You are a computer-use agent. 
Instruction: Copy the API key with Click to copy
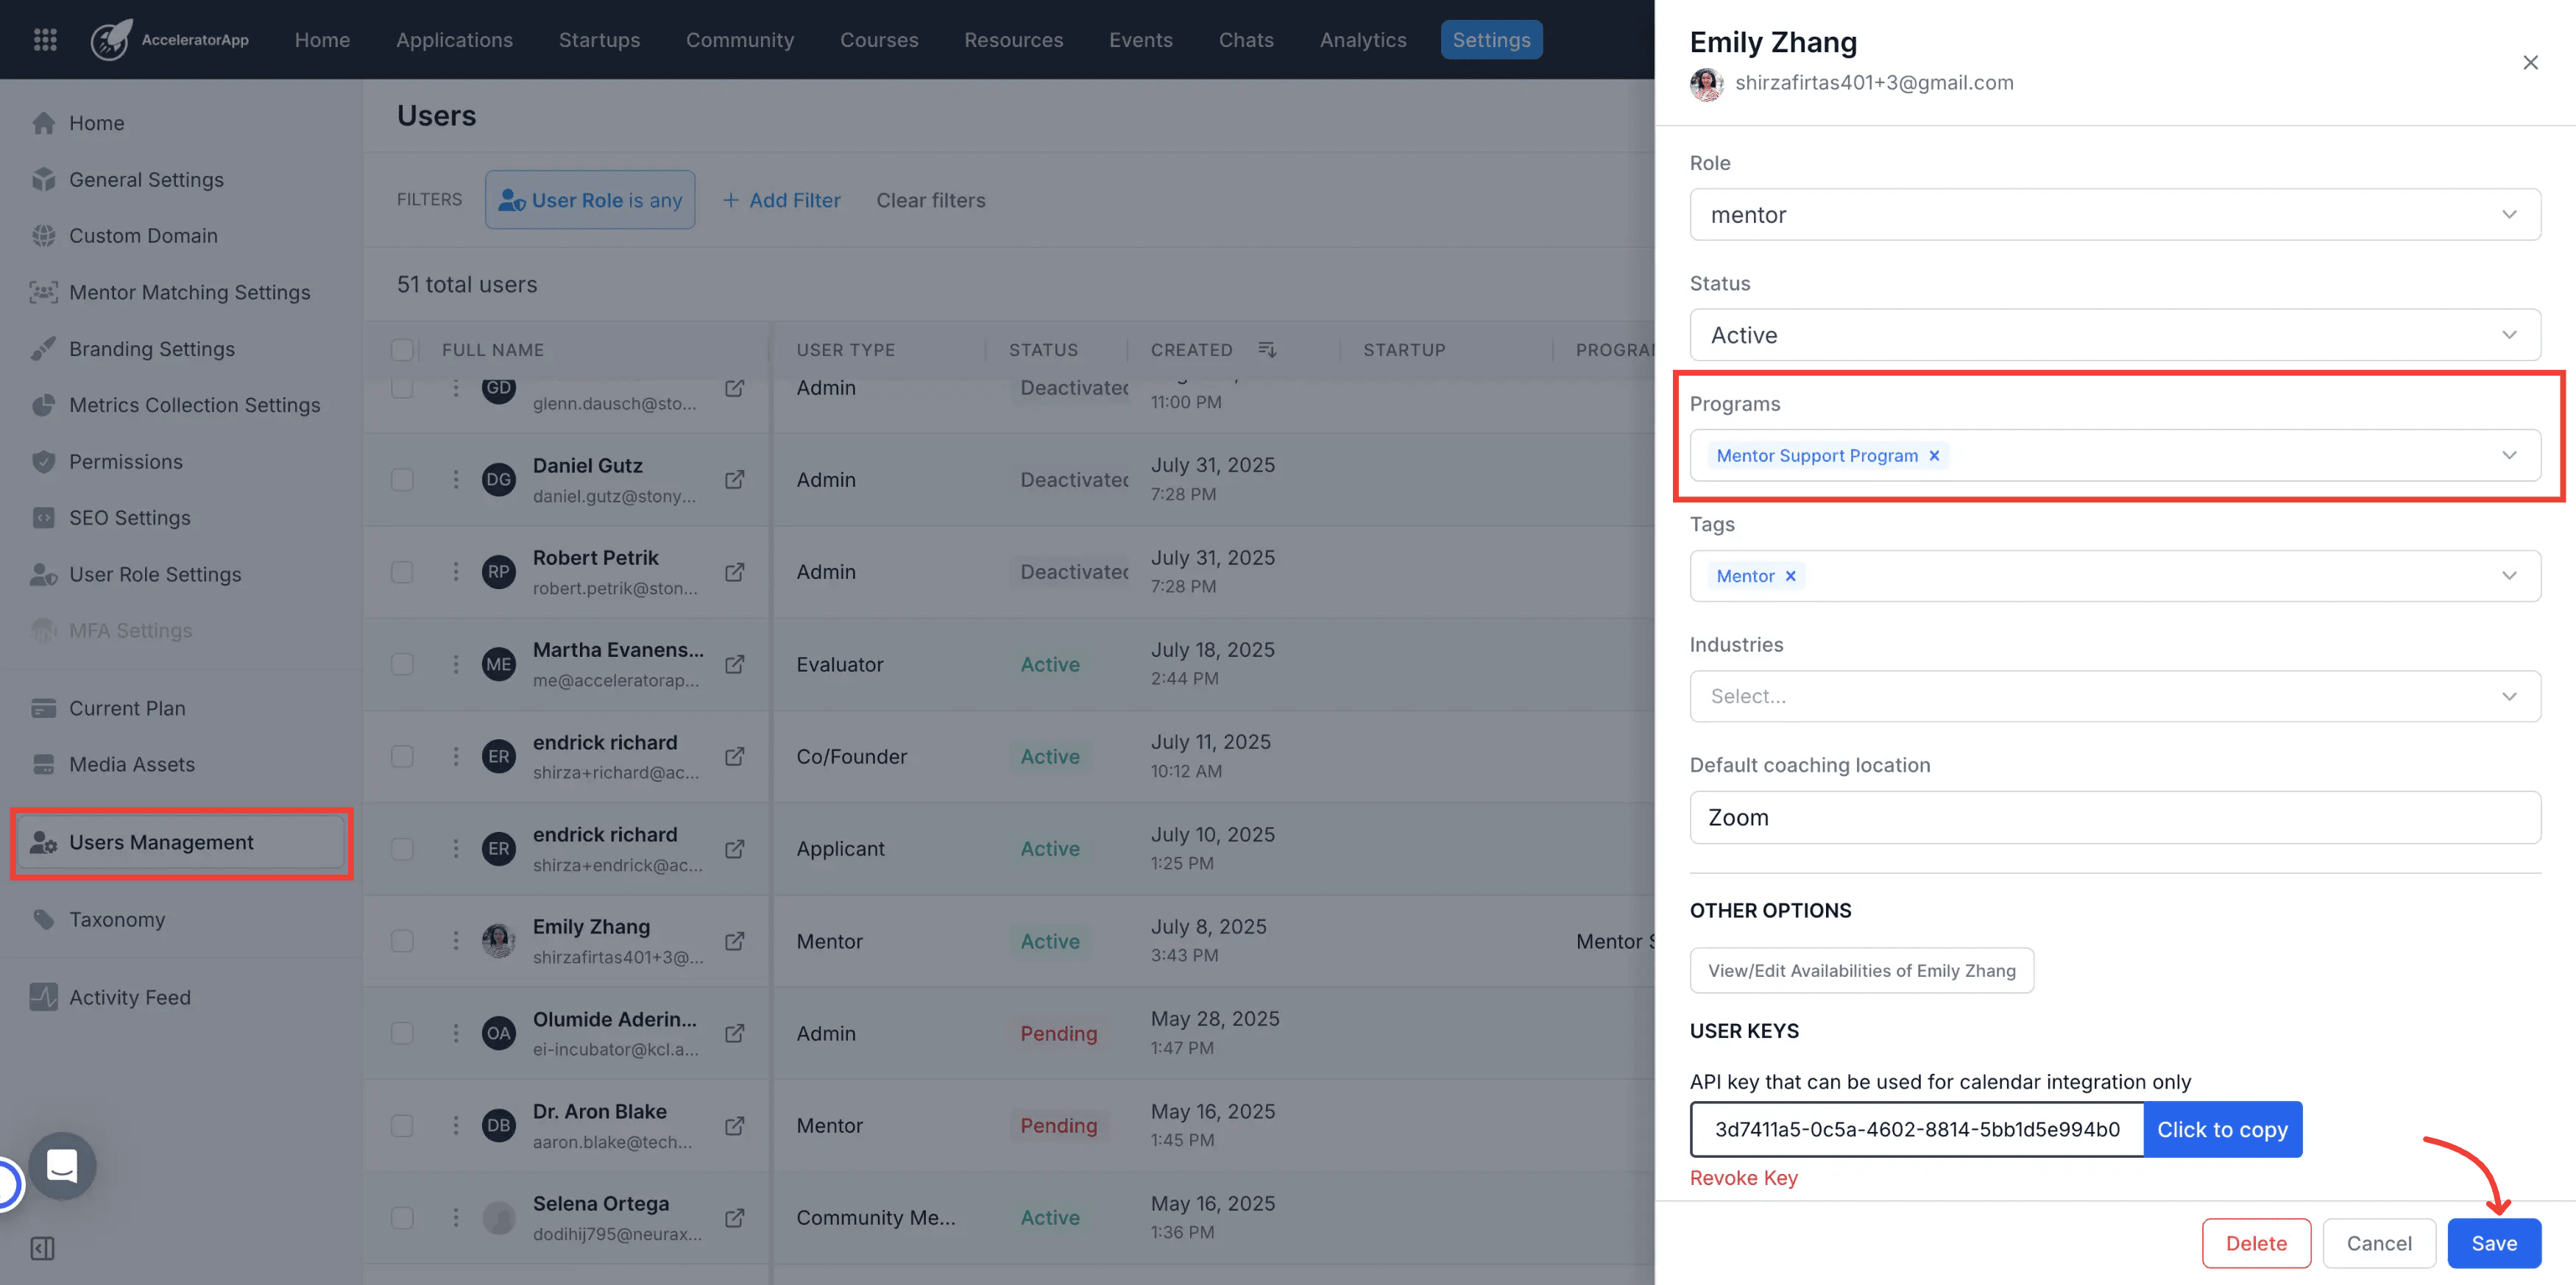click(2222, 1129)
